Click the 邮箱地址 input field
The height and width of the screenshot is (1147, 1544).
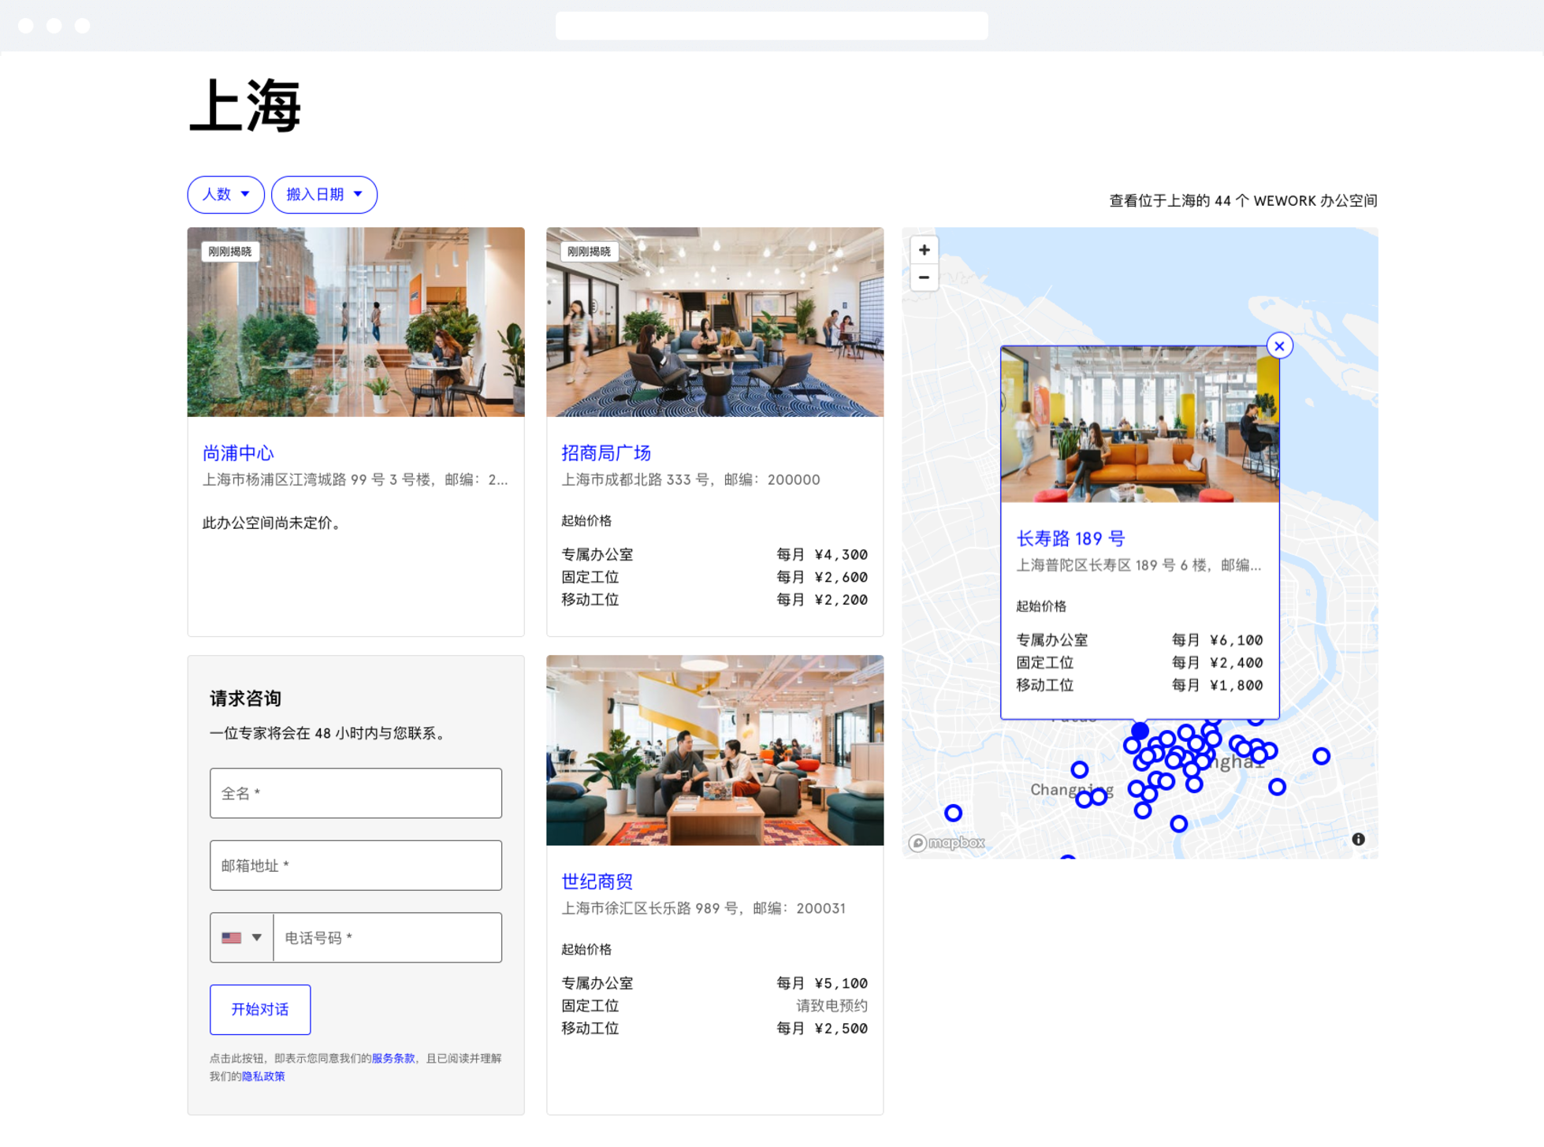[x=355, y=866]
